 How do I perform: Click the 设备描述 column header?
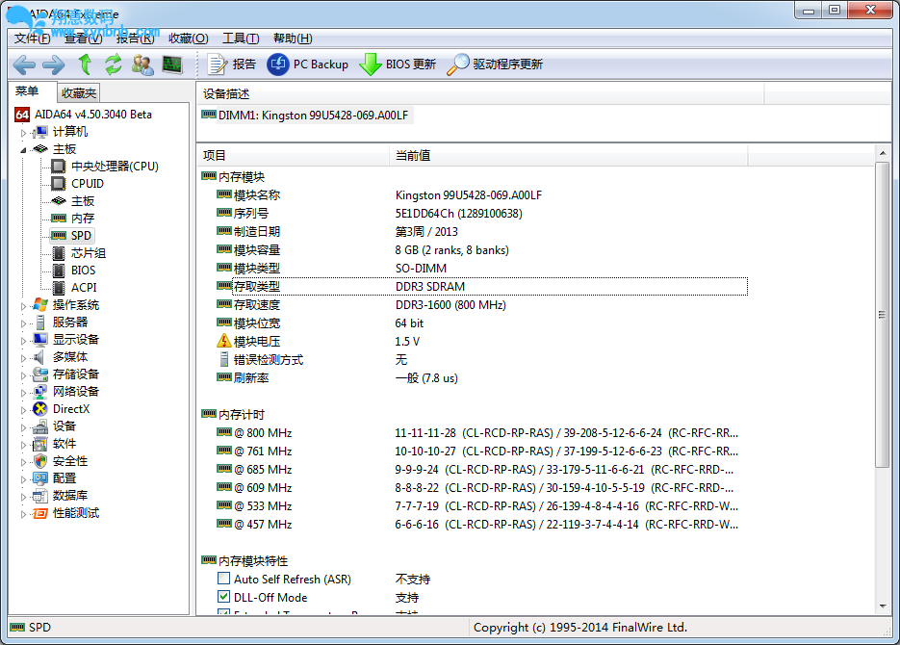[x=480, y=94]
